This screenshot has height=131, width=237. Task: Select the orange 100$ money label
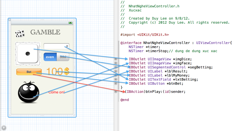[x=58, y=71]
